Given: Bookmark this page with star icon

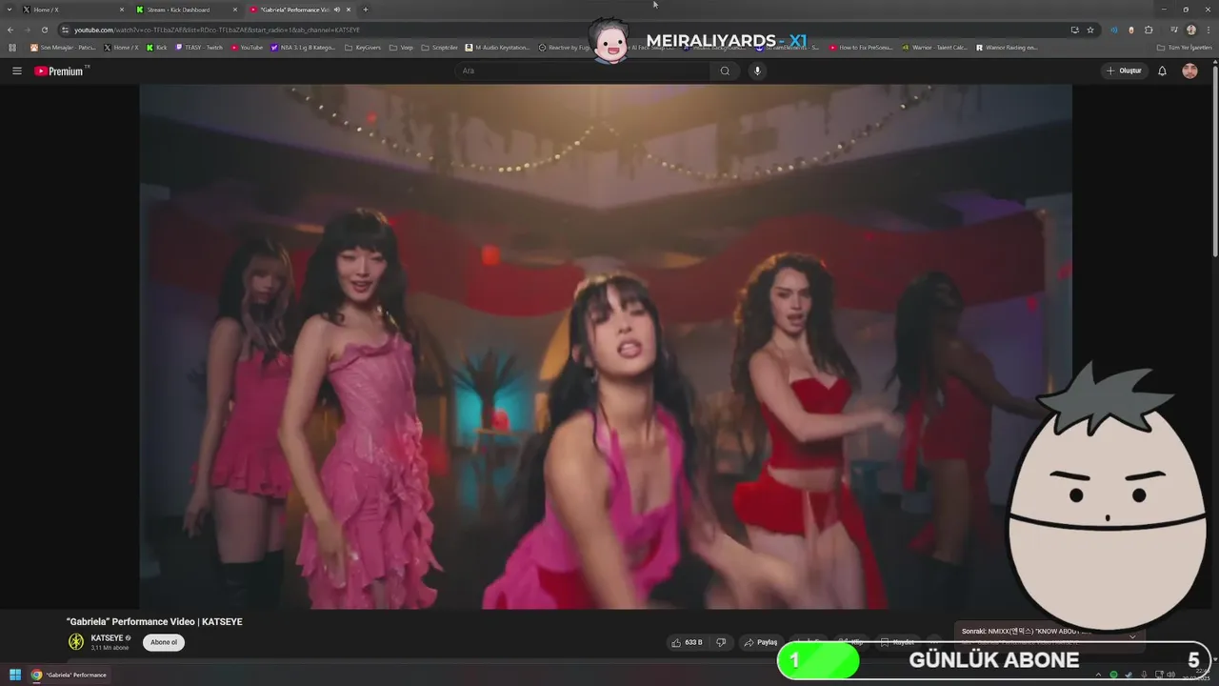Looking at the screenshot, I should coord(1090,30).
